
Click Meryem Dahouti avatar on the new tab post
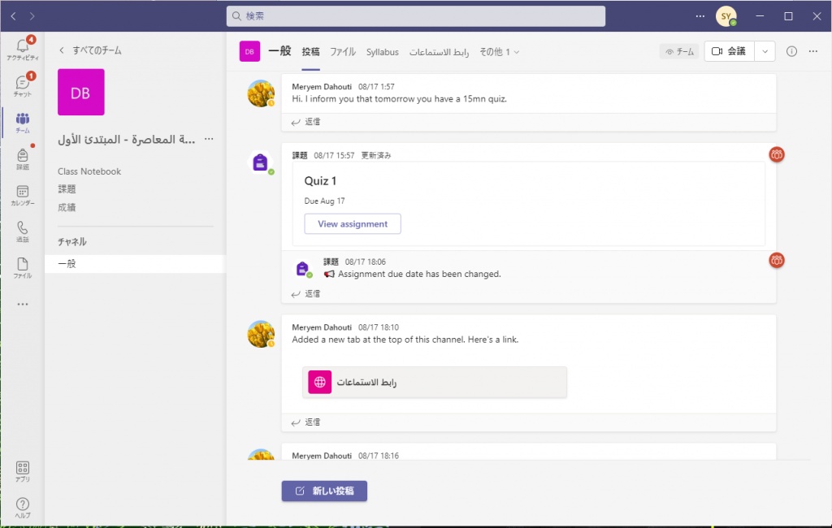[261, 334]
